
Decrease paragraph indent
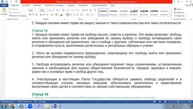click(x=83, y=10)
